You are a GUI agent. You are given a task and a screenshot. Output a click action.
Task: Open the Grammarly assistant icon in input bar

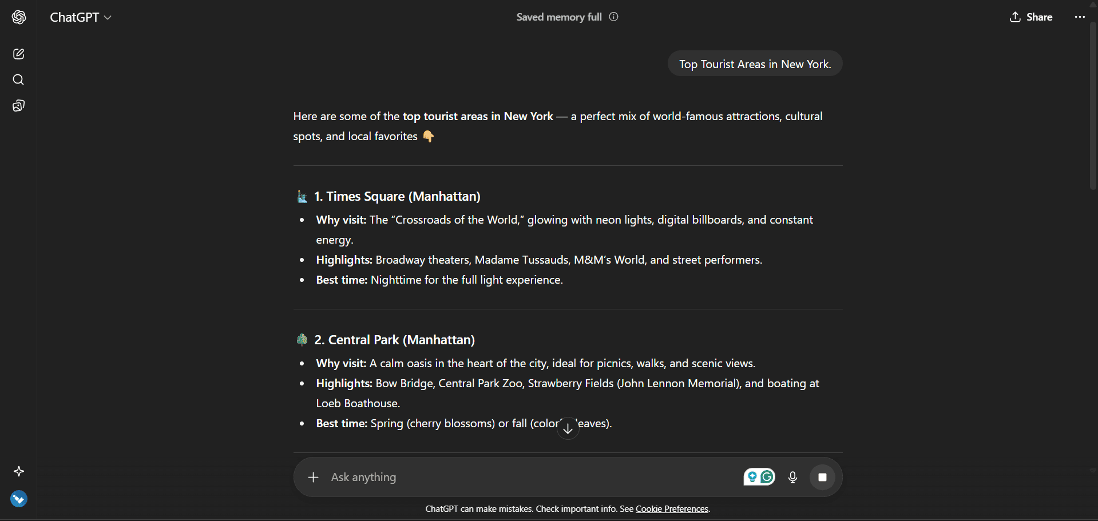pyautogui.click(x=766, y=476)
